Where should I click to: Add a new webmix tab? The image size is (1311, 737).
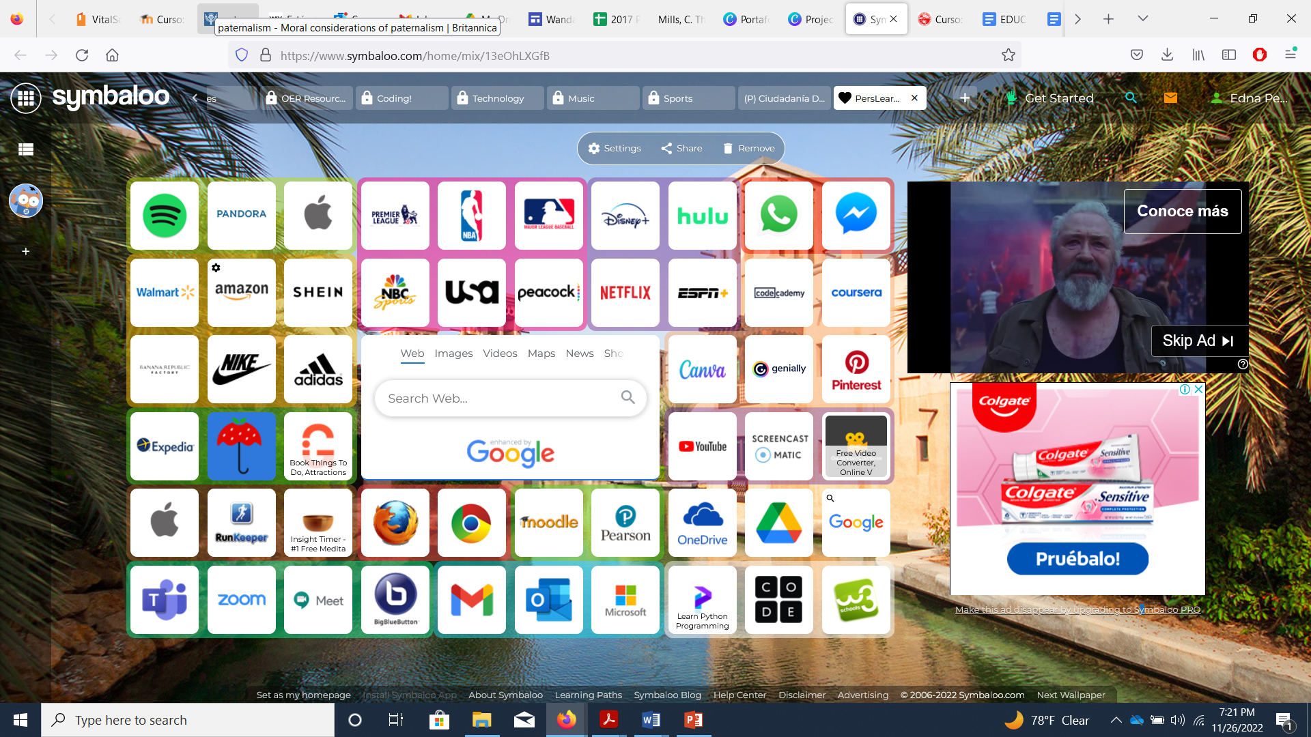[x=965, y=98]
